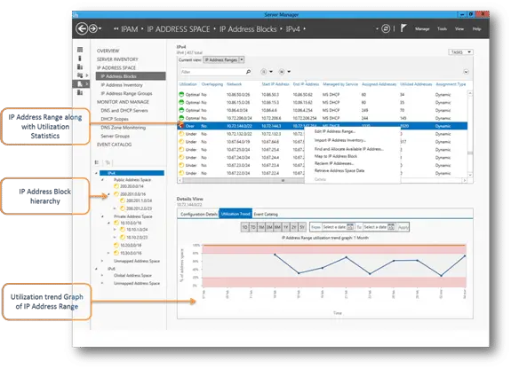
Task: Select the Local Server icon in icon sidebar
Action: 80,58
